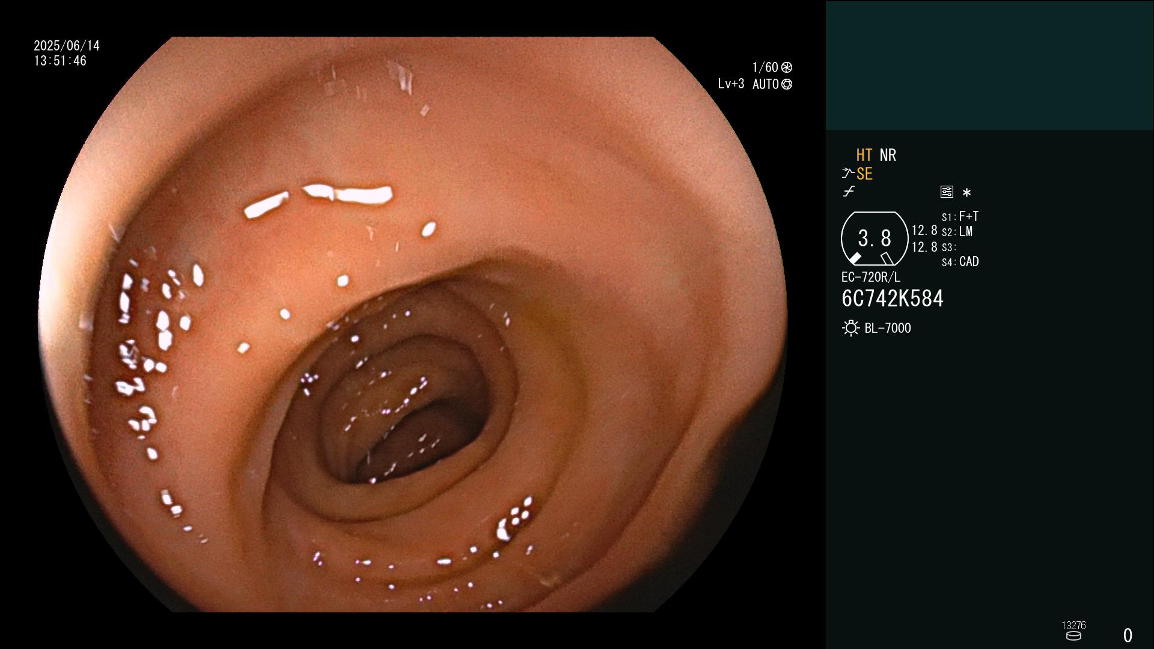Click the settings sliders icon
The height and width of the screenshot is (649, 1154).
tap(947, 192)
